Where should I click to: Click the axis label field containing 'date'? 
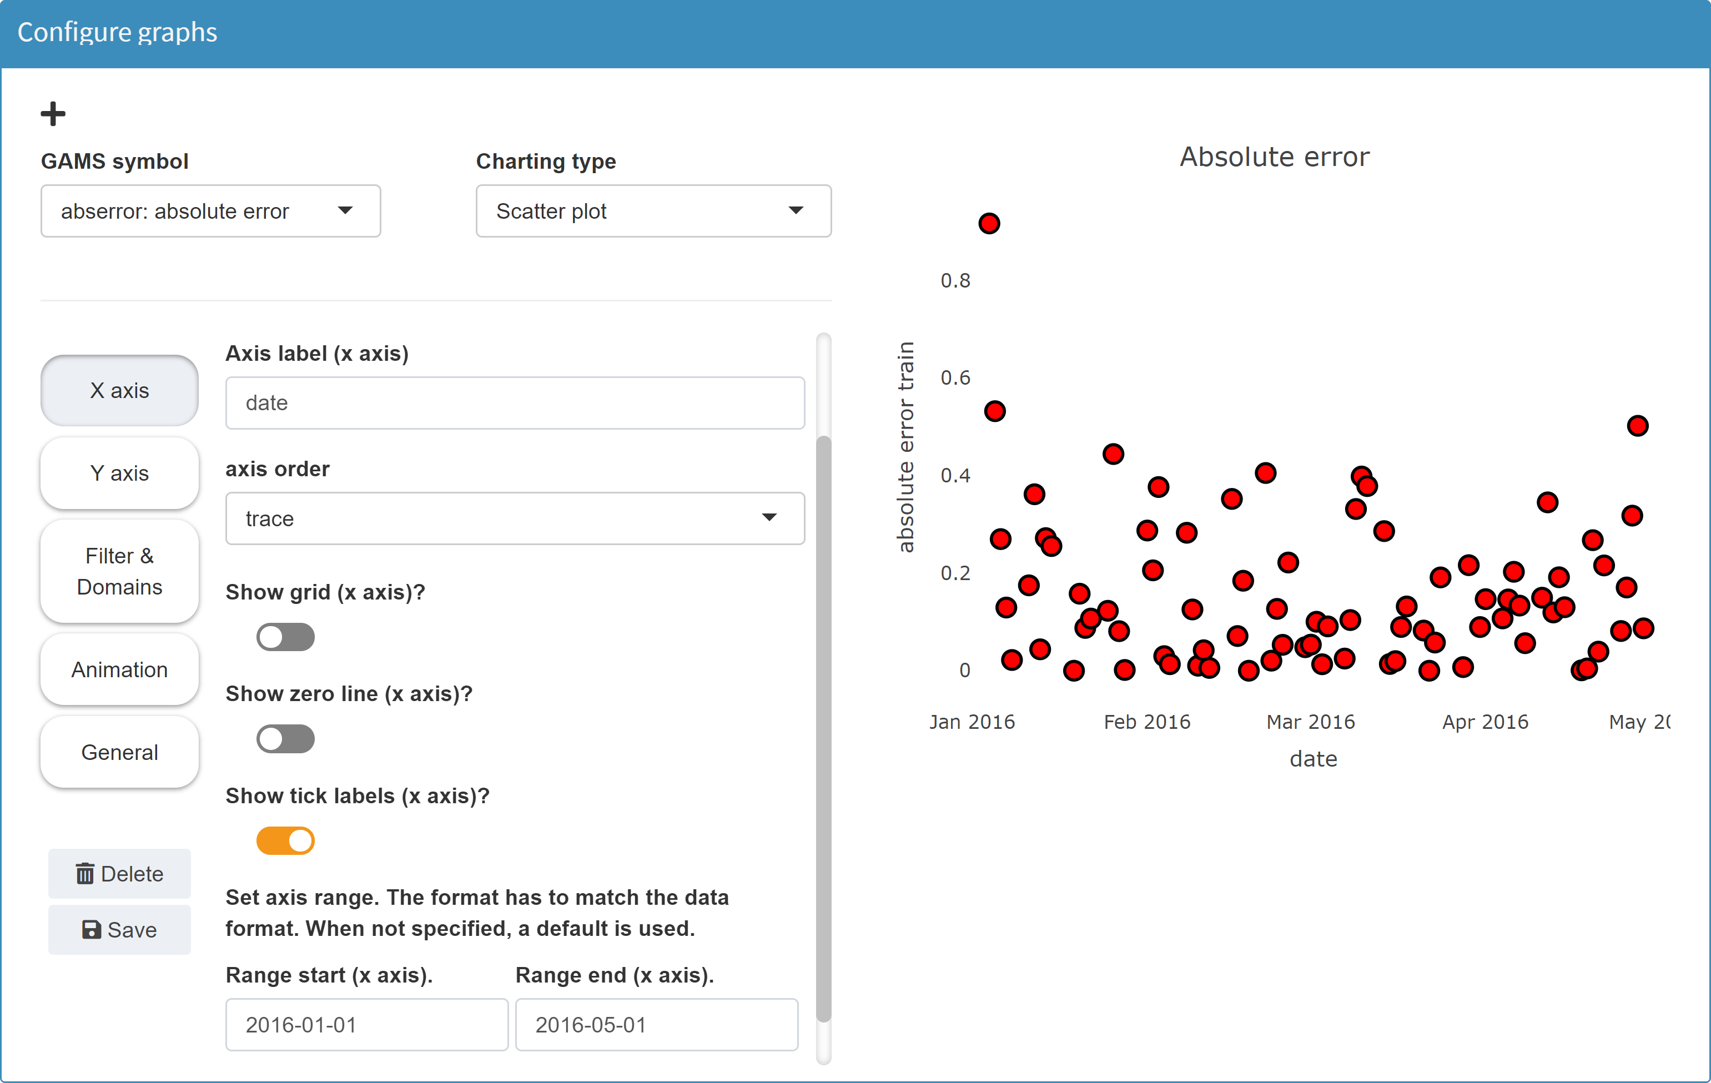coord(515,403)
